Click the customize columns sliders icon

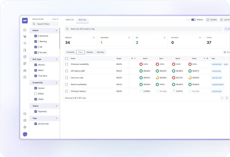[x=225, y=52]
